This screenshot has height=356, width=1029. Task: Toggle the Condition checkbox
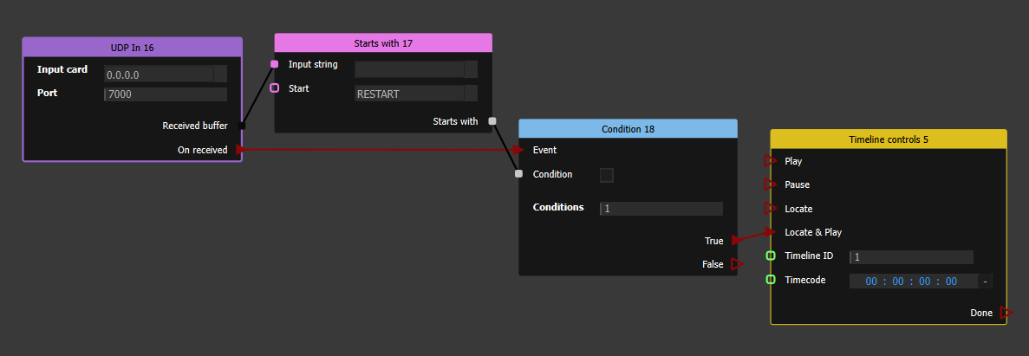click(607, 175)
